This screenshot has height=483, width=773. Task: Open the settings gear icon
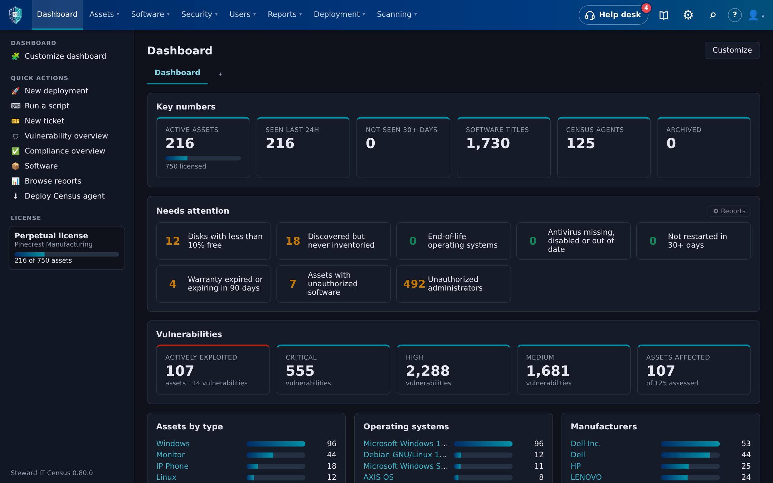[x=688, y=15]
